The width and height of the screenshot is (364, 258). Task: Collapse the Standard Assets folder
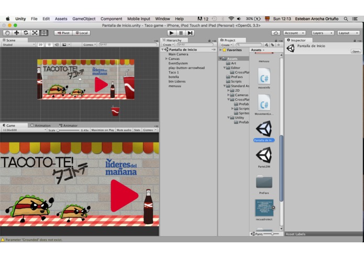click(225, 86)
